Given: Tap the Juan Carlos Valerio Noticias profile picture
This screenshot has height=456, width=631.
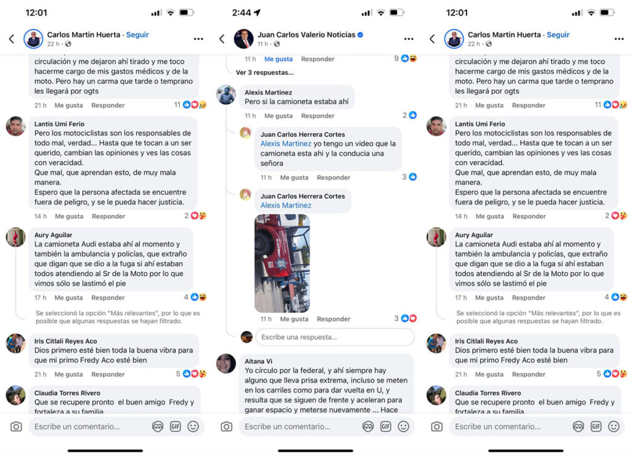Looking at the screenshot, I should pyautogui.click(x=243, y=39).
